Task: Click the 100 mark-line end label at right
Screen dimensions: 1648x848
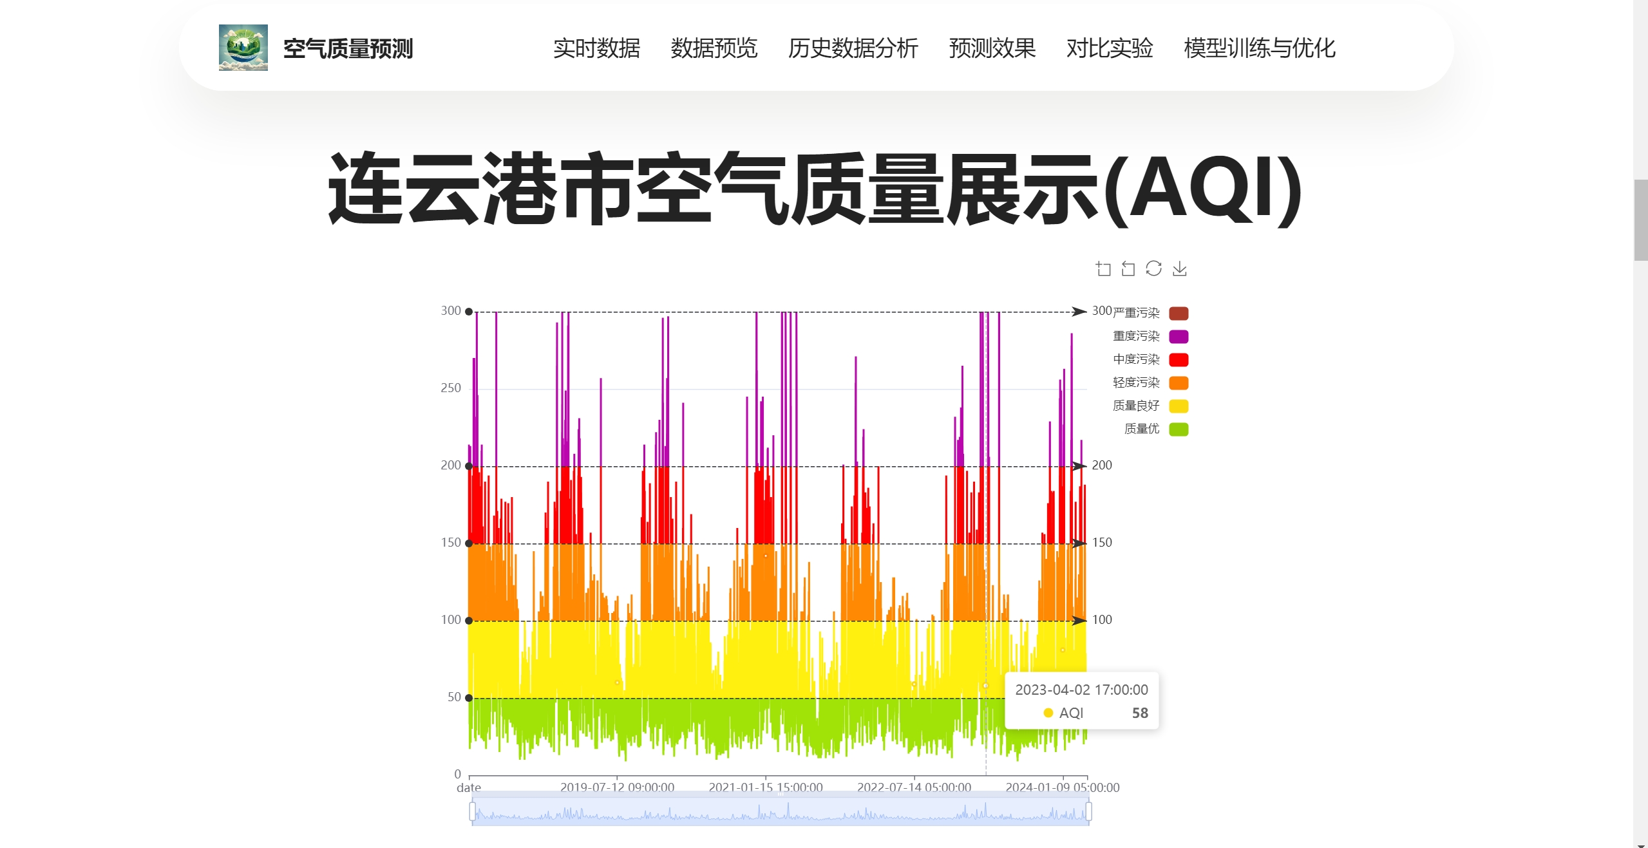Action: pos(1102,619)
